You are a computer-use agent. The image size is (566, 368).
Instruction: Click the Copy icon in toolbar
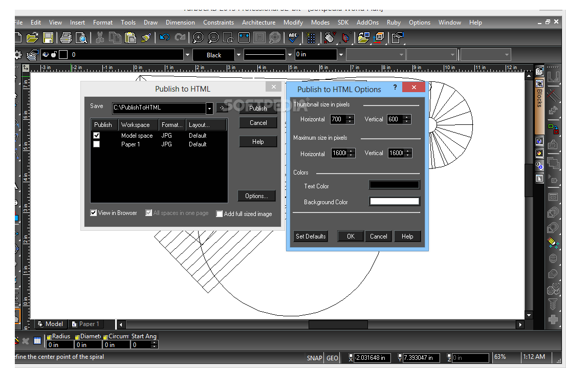pyautogui.click(x=115, y=37)
